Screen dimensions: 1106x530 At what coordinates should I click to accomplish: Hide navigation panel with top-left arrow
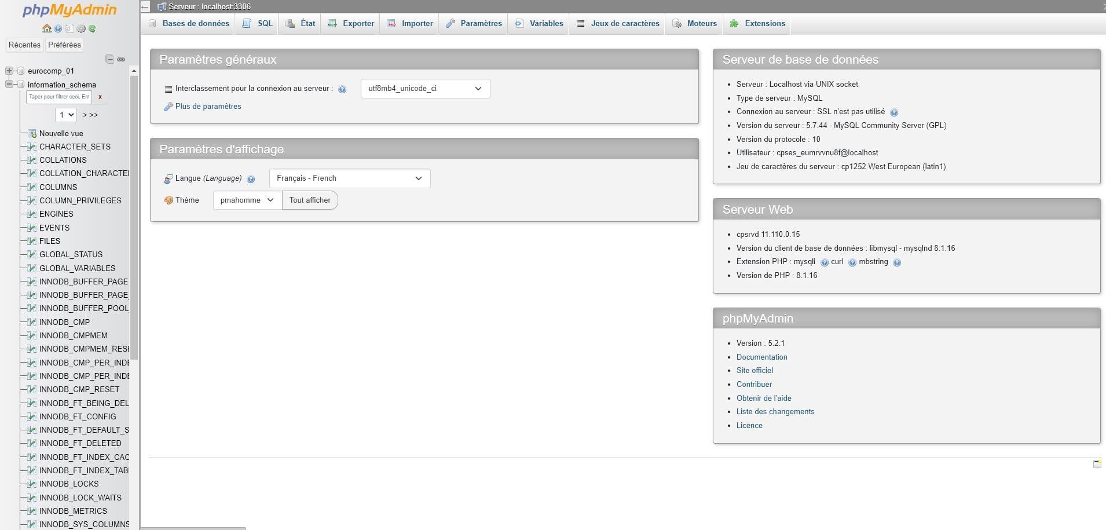coord(145,7)
